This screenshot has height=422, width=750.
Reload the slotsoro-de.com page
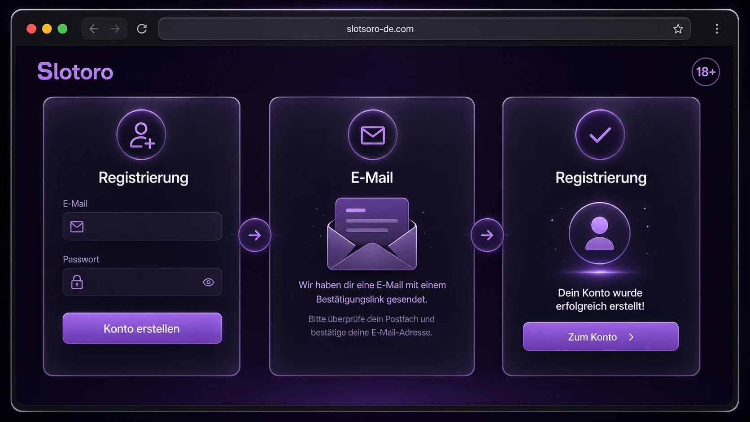(142, 29)
